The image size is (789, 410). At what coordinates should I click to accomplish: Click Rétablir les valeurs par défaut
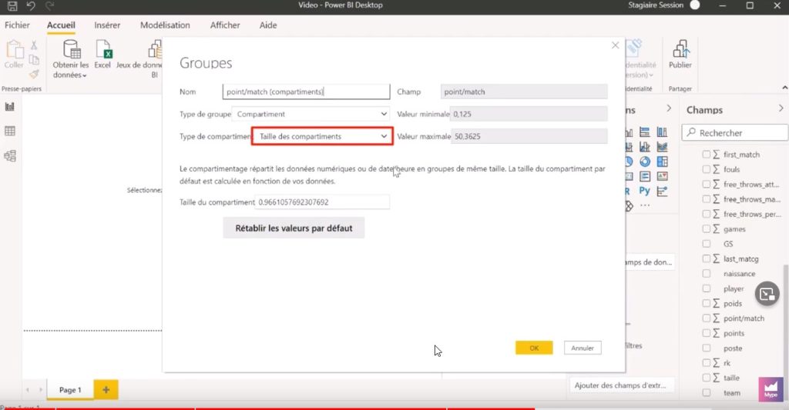[x=294, y=228]
